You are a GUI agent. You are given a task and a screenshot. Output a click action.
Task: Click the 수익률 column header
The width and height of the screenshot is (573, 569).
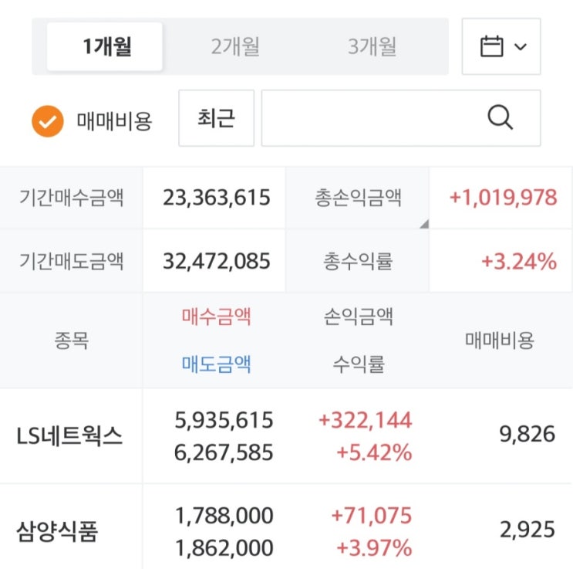tap(359, 364)
